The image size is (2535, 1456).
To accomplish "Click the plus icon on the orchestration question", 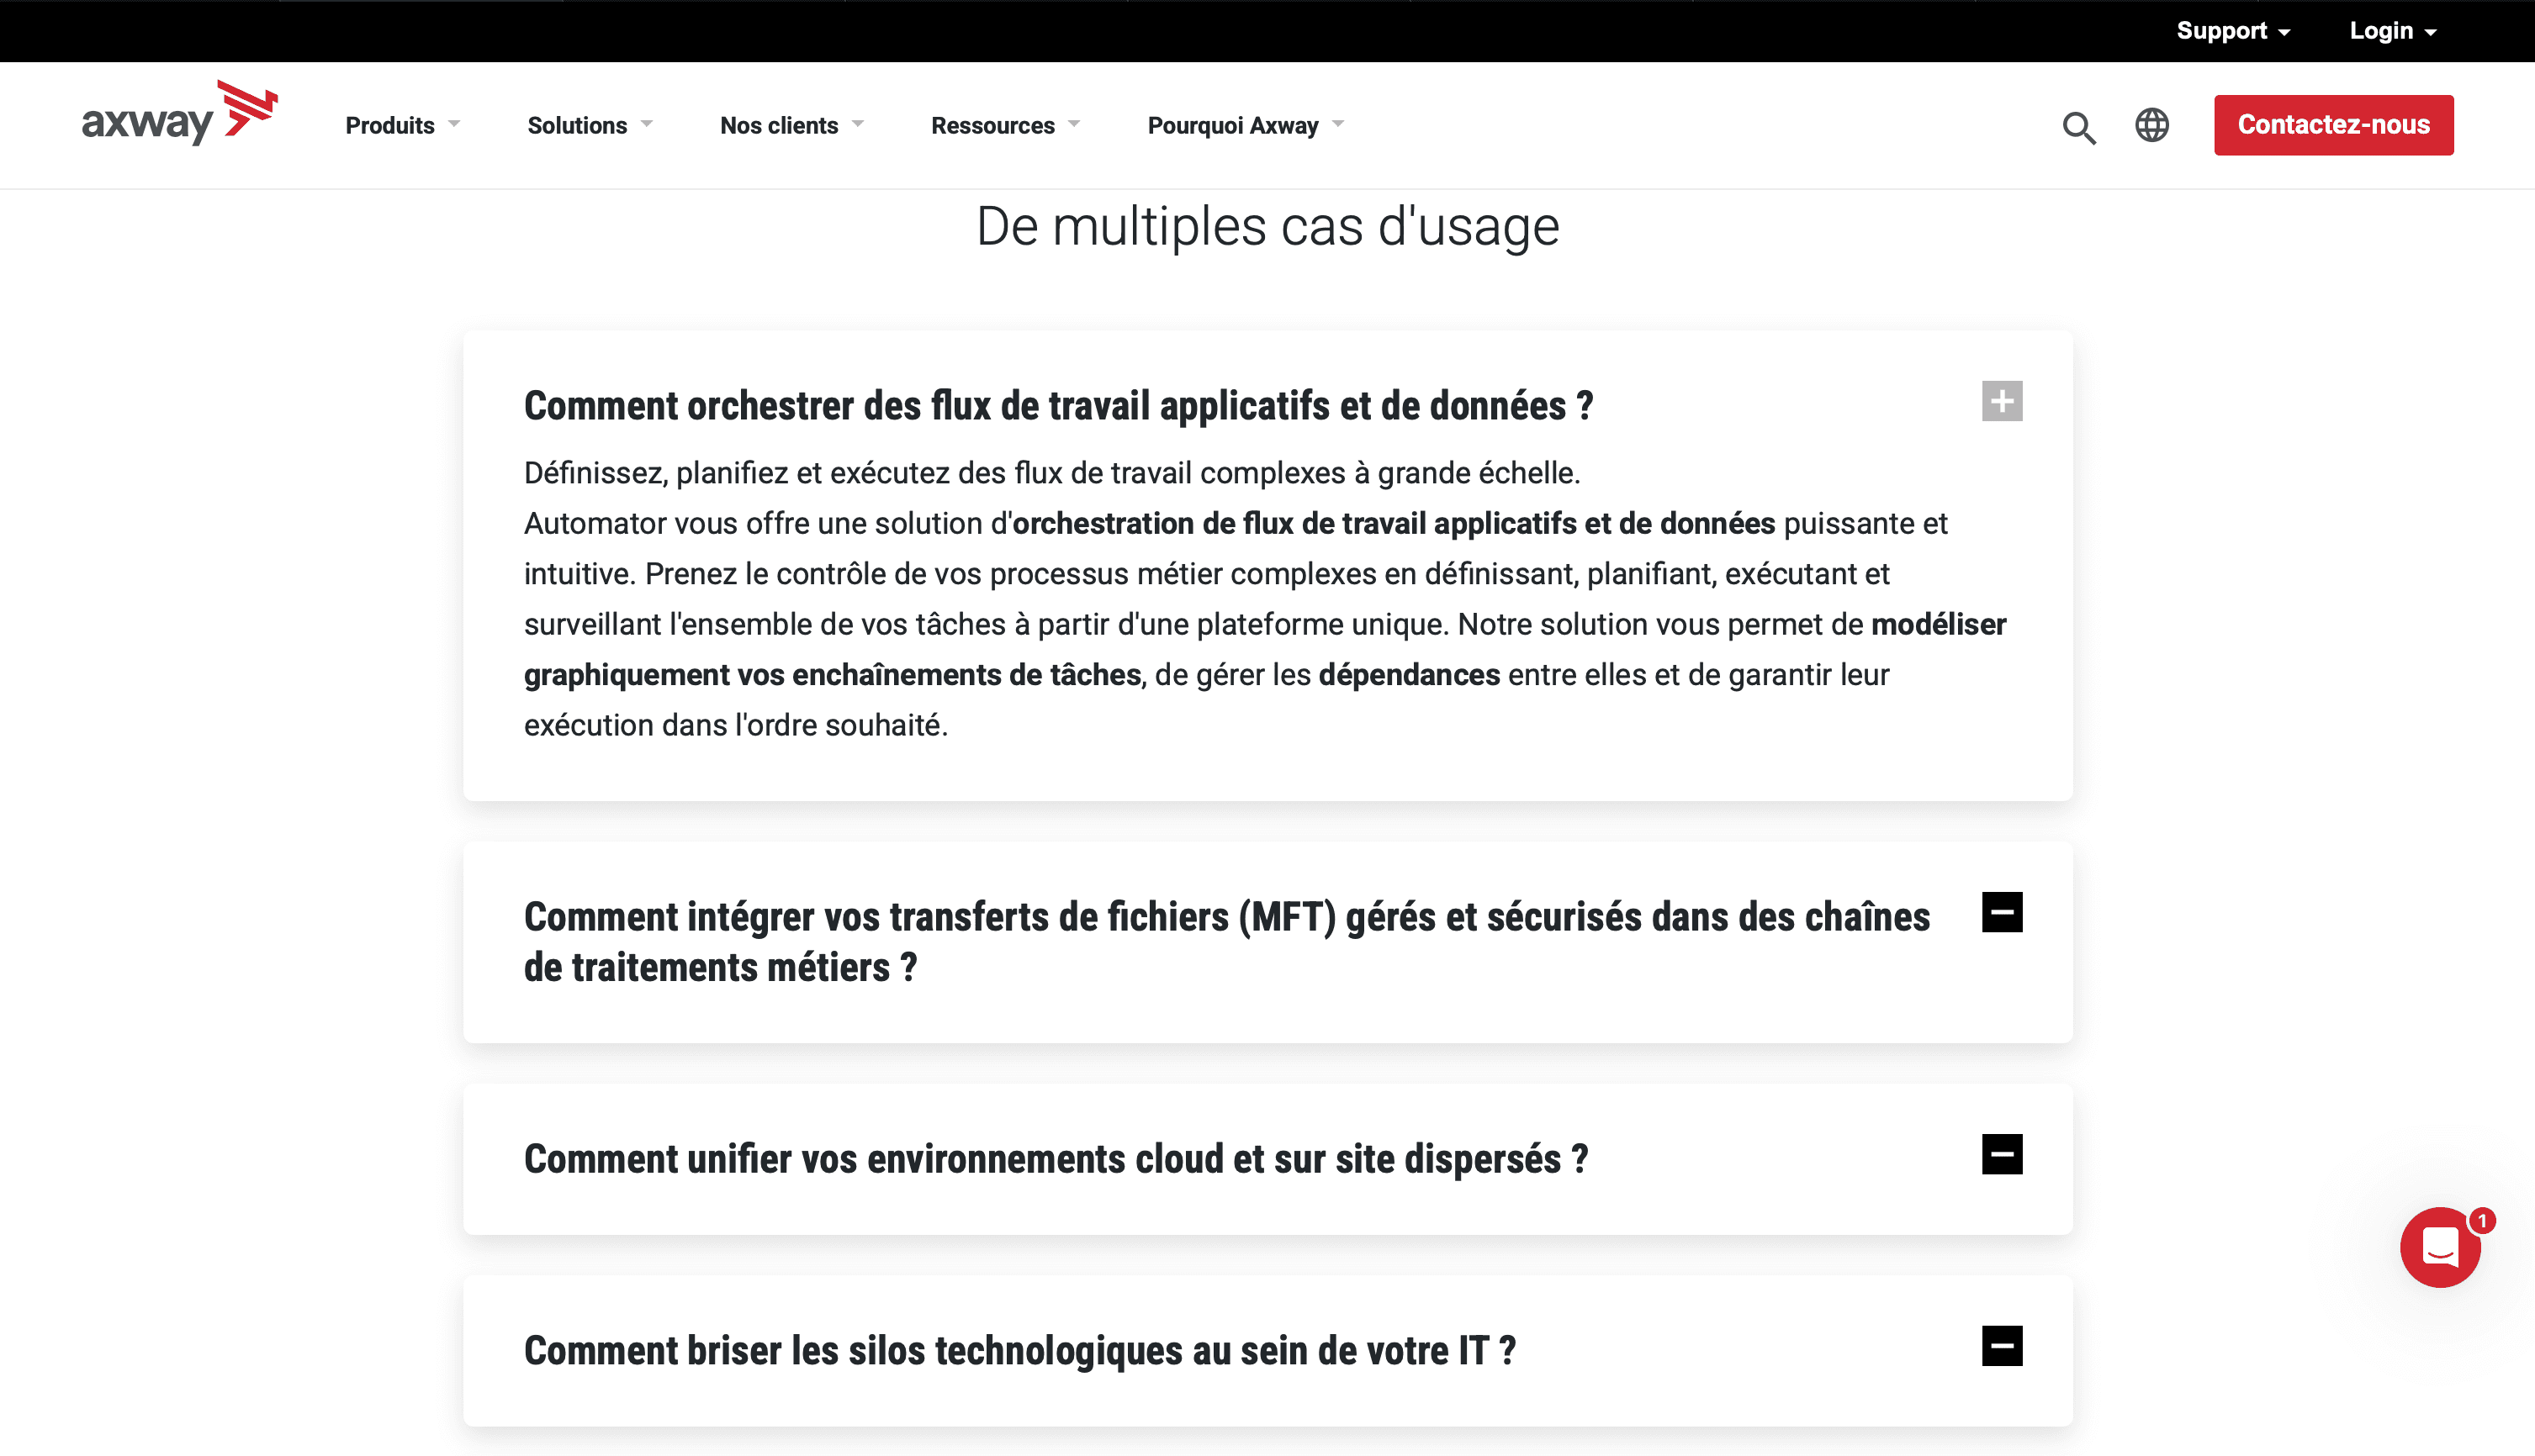I will (2001, 401).
